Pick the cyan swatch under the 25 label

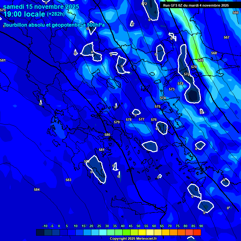[x=103, y=233]
